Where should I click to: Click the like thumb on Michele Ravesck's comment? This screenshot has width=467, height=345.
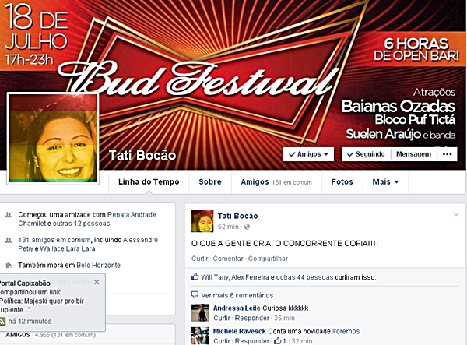tap(277, 340)
